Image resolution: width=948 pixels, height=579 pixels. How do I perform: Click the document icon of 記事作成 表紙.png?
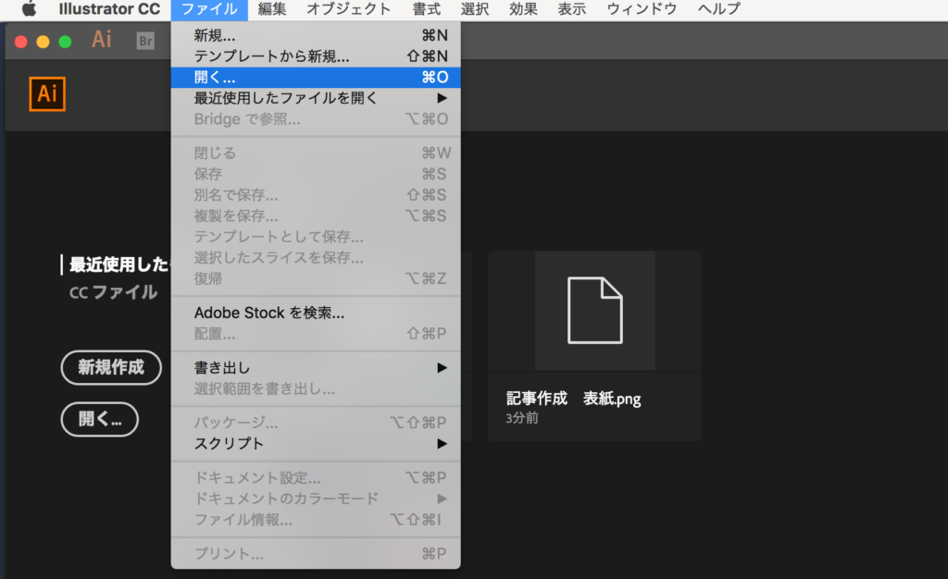click(594, 311)
